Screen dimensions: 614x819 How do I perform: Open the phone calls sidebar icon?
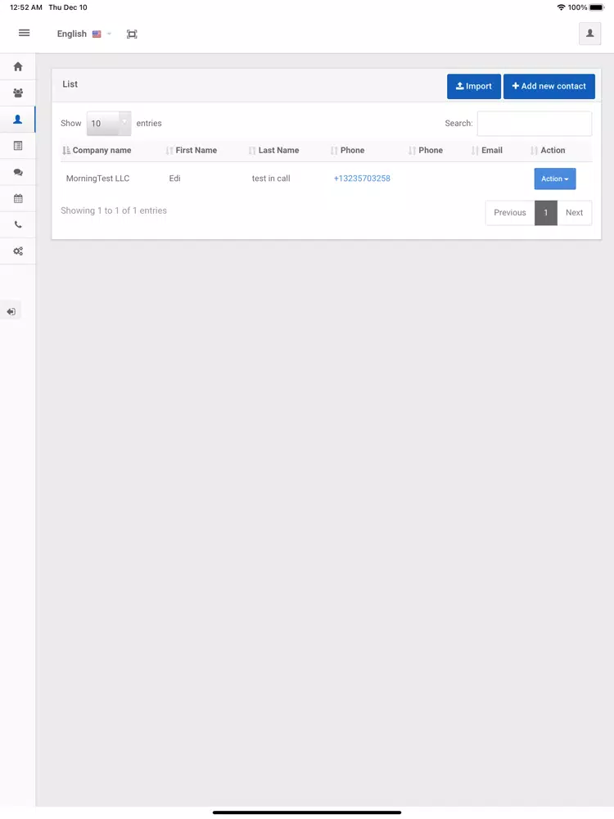click(x=18, y=224)
